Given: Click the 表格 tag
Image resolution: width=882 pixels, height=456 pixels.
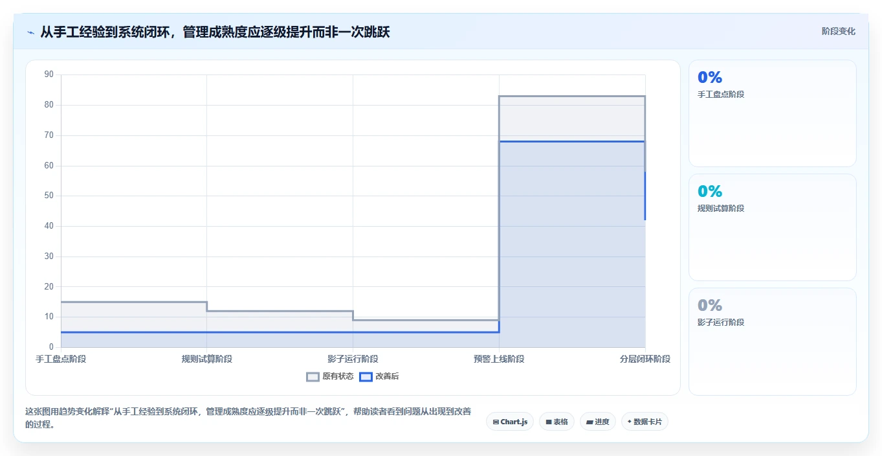Looking at the screenshot, I should (557, 422).
